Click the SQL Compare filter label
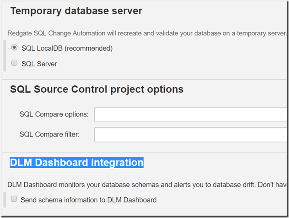 pyautogui.click(x=50, y=134)
